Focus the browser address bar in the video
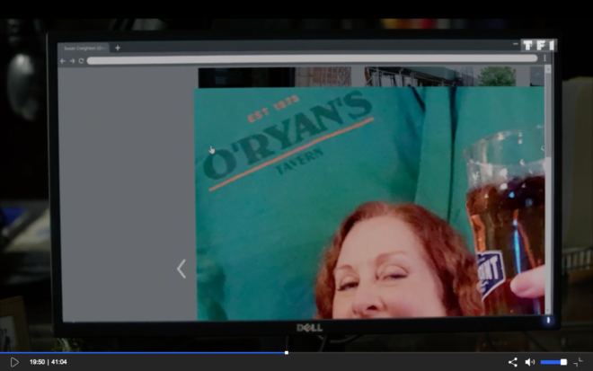 coord(312,60)
